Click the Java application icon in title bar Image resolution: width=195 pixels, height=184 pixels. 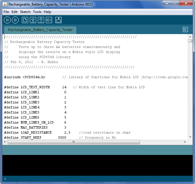click(x=5, y=4)
